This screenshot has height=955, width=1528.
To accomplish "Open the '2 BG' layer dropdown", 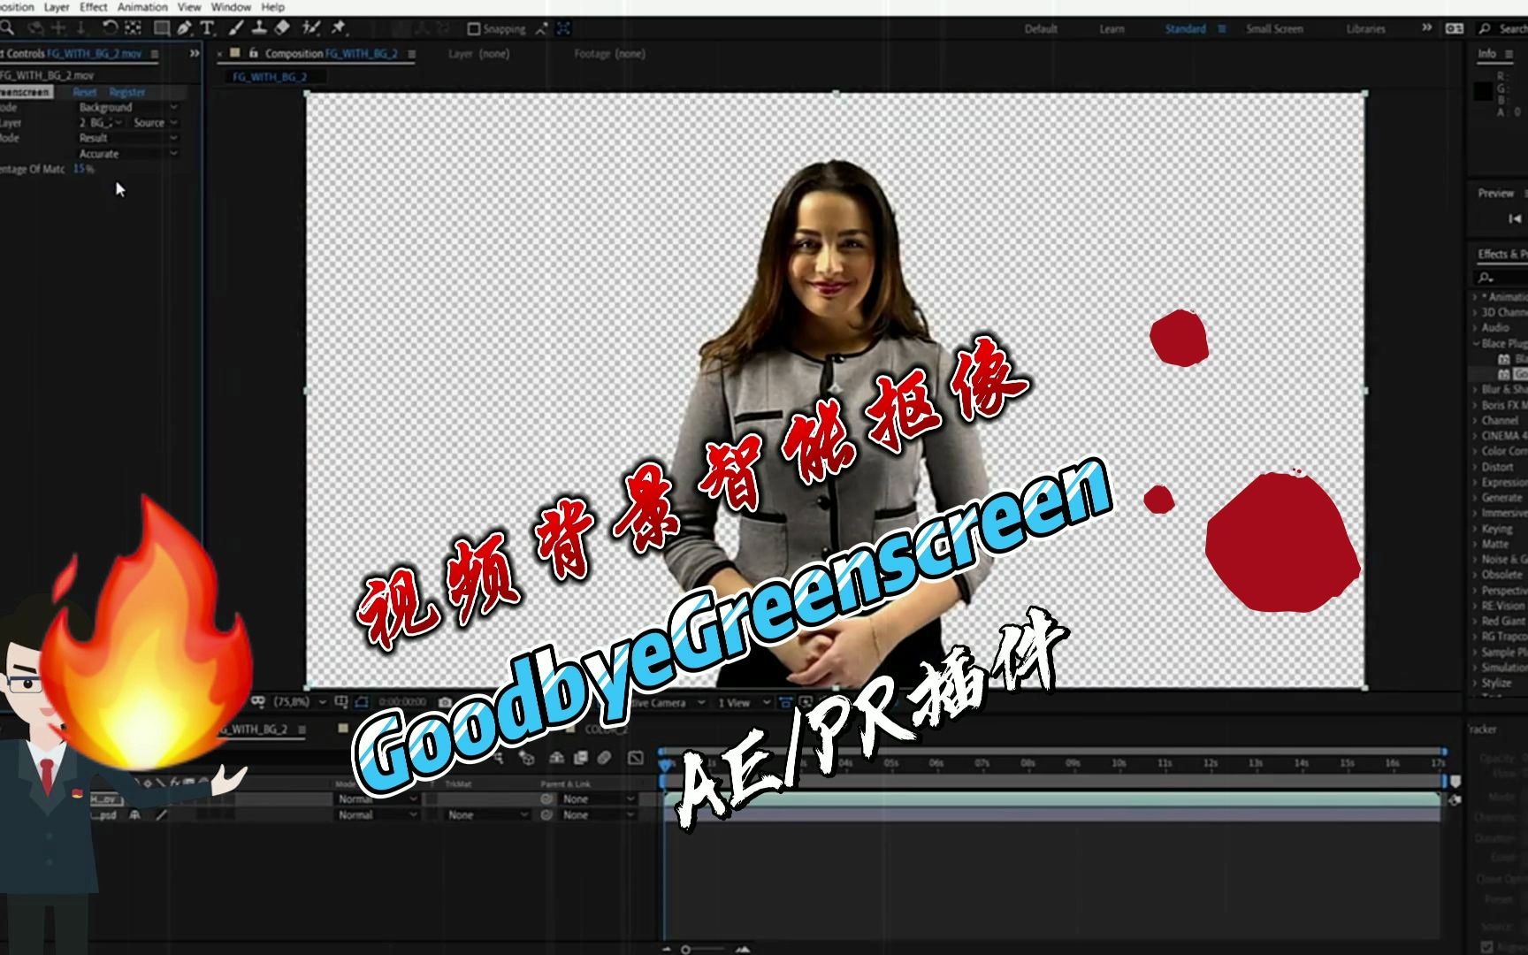I will (102, 123).
